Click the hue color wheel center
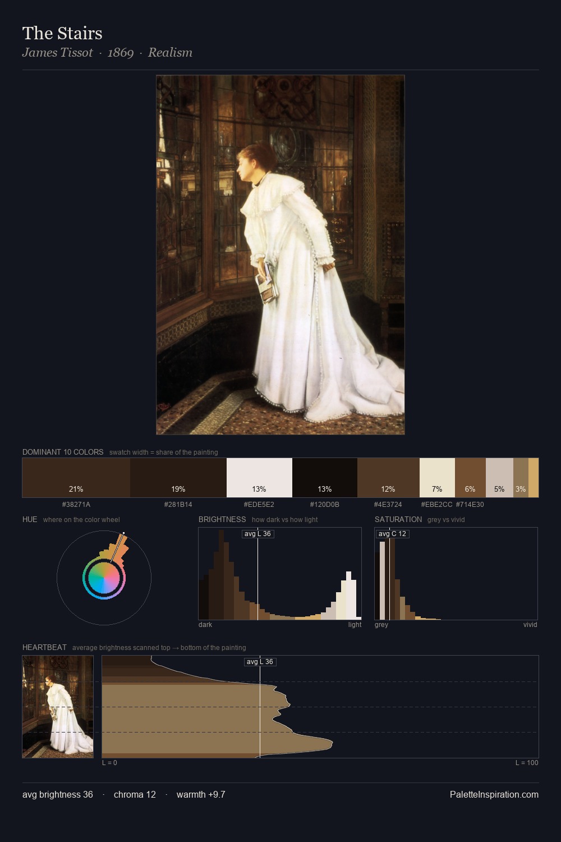Viewport: 561px width, 842px height. 104,578
